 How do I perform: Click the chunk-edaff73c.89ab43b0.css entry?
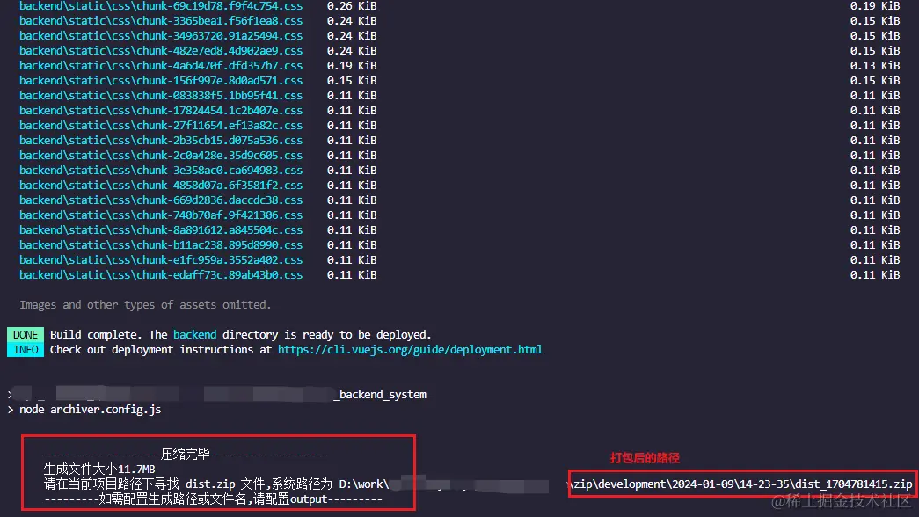pos(161,274)
